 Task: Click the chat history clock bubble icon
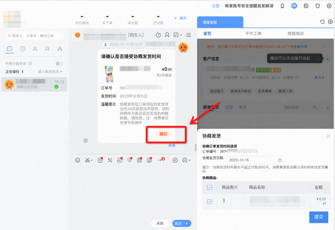click(185, 160)
